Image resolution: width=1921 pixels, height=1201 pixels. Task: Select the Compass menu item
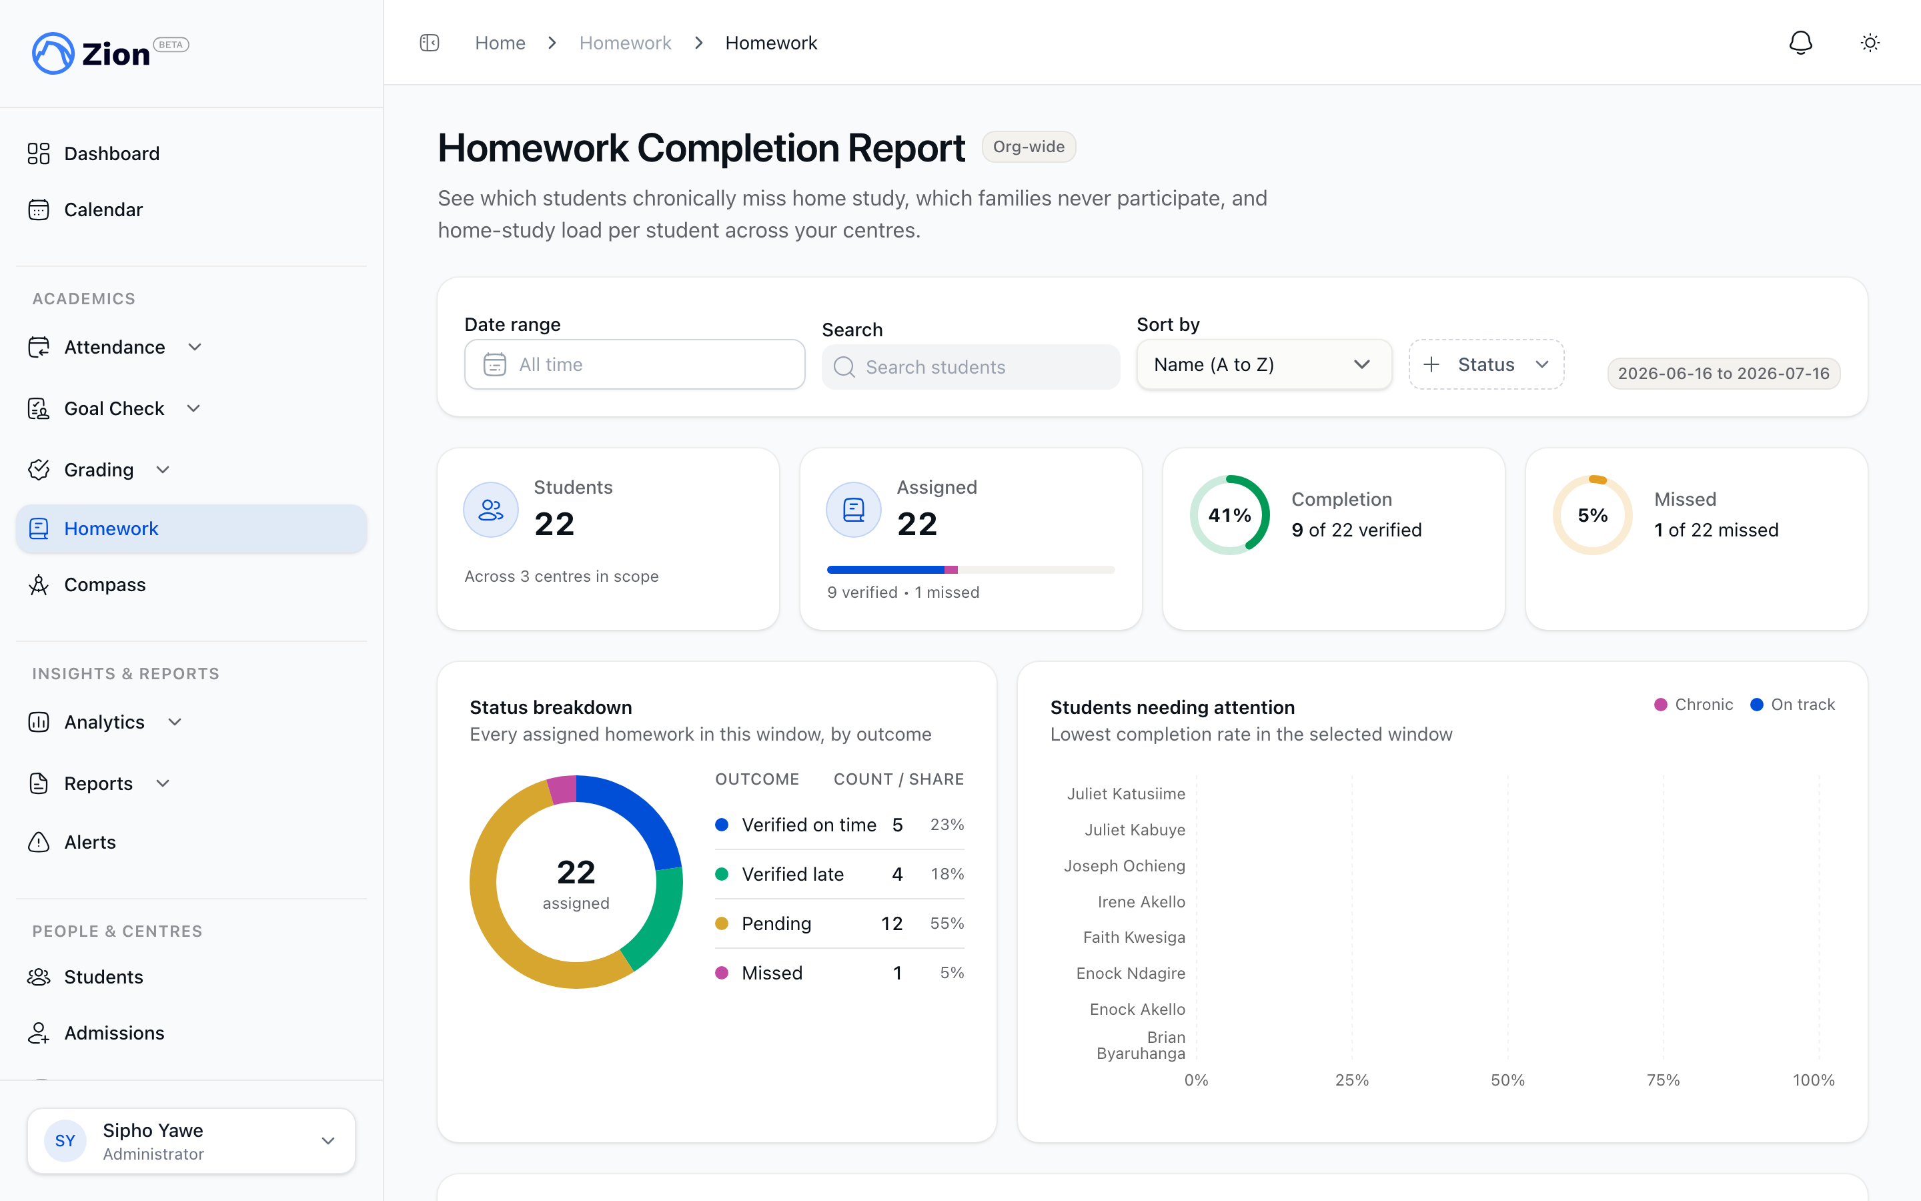click(x=191, y=584)
